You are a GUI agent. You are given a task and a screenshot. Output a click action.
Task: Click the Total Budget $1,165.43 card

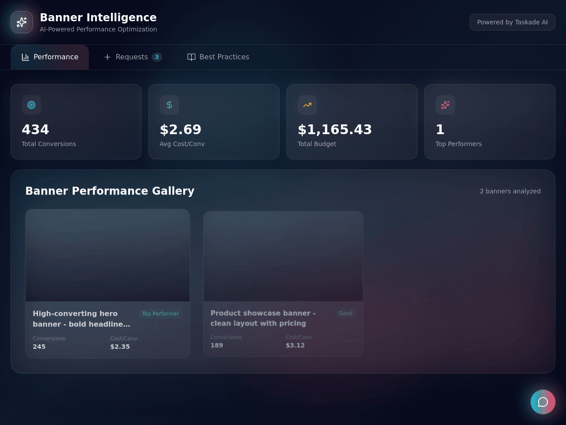click(352, 122)
